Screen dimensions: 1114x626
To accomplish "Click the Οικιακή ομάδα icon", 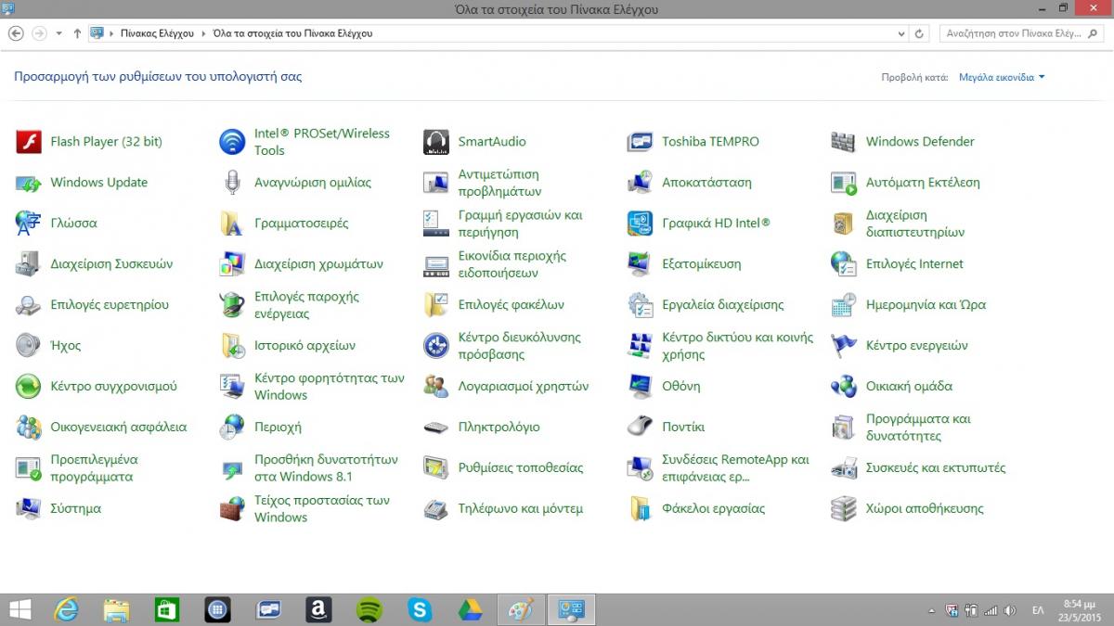I will [844, 387].
